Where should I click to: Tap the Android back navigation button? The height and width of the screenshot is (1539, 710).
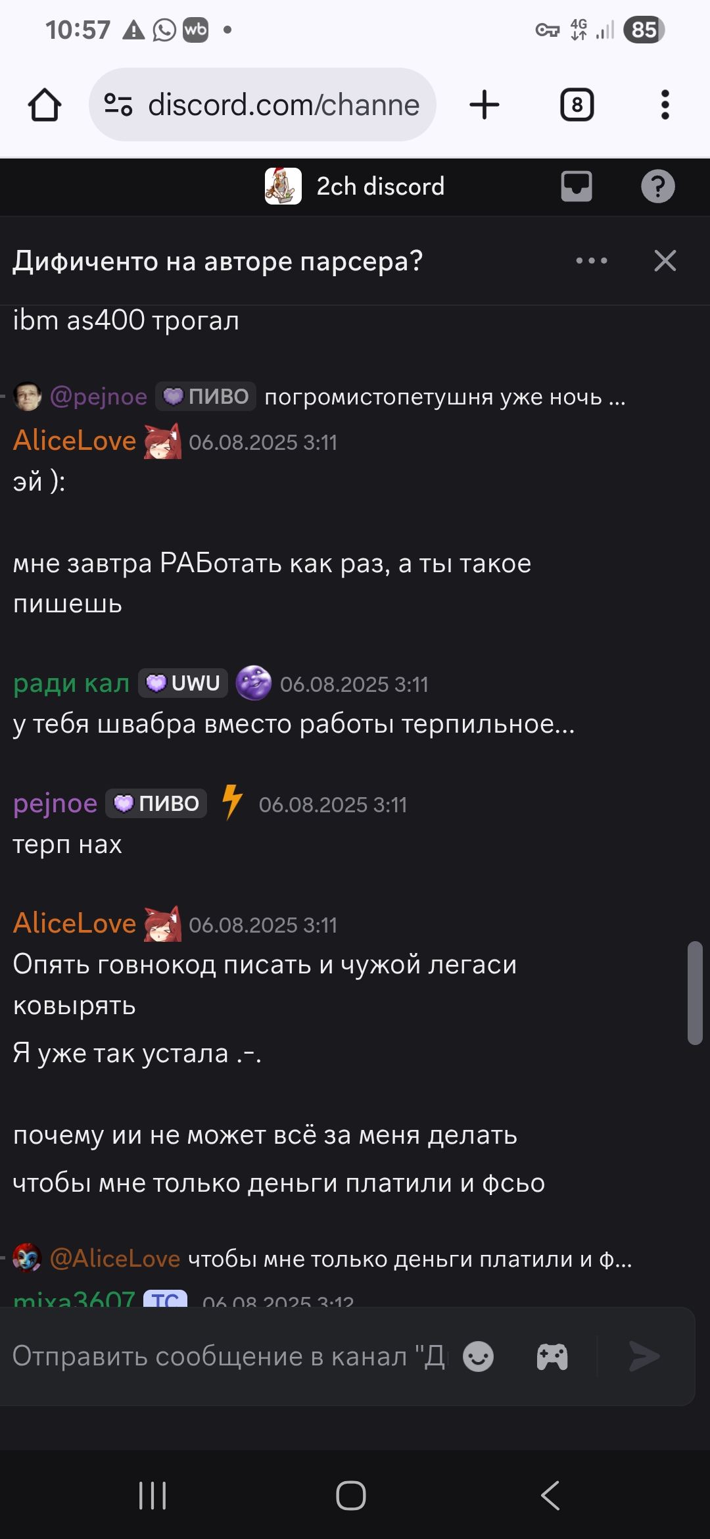click(x=550, y=1495)
